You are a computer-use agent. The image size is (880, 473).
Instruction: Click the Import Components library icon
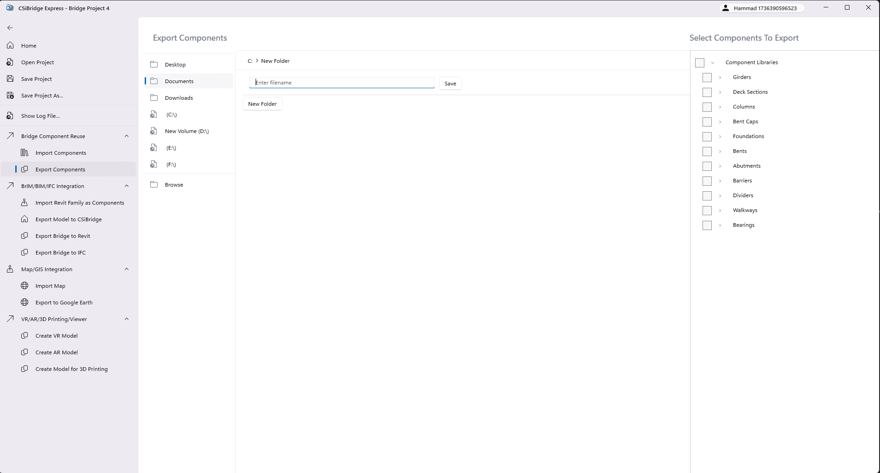pos(24,153)
